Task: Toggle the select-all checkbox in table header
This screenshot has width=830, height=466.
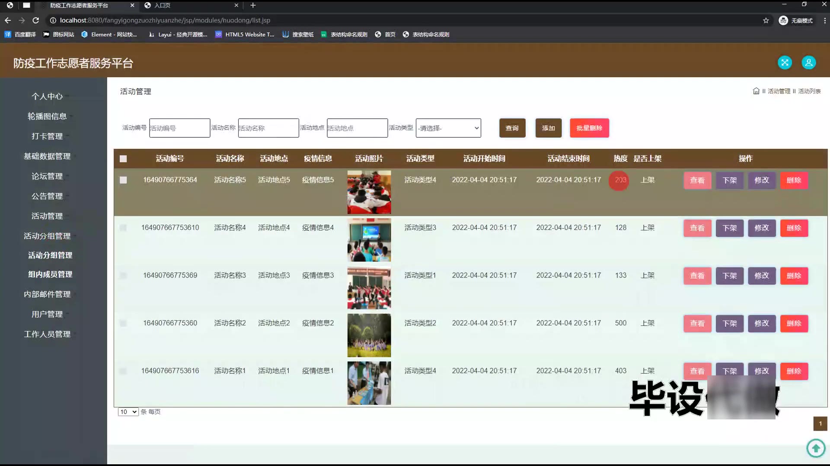Action: (123, 159)
